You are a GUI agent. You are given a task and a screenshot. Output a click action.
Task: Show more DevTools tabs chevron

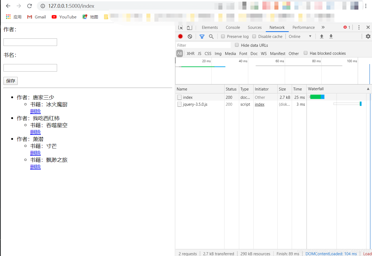pos(323,27)
